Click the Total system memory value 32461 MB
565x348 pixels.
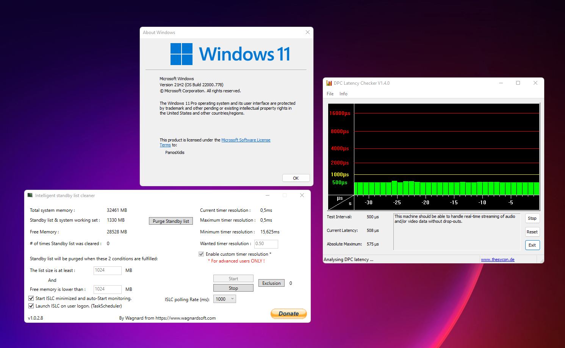tap(117, 210)
